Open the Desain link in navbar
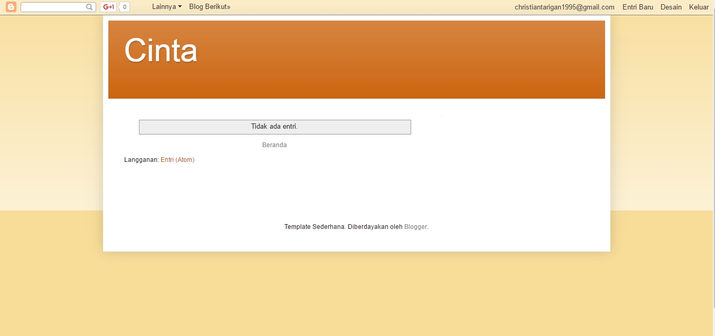 point(671,7)
